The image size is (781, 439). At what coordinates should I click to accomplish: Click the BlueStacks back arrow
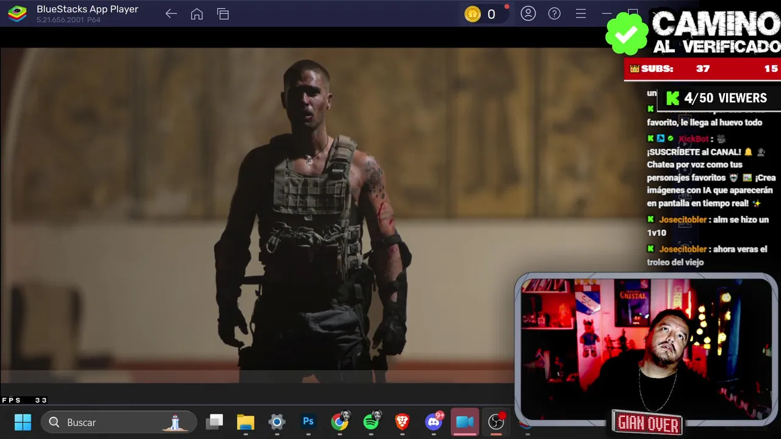(x=171, y=14)
